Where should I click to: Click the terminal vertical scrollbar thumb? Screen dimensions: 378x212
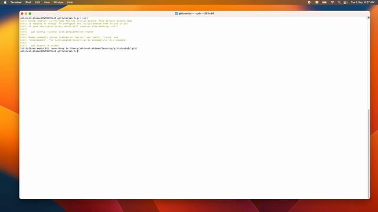point(369,153)
